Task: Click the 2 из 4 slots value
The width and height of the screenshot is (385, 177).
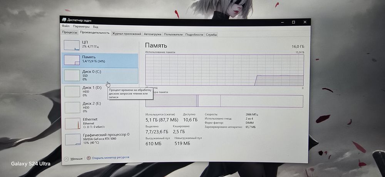Action: pyautogui.click(x=250, y=118)
